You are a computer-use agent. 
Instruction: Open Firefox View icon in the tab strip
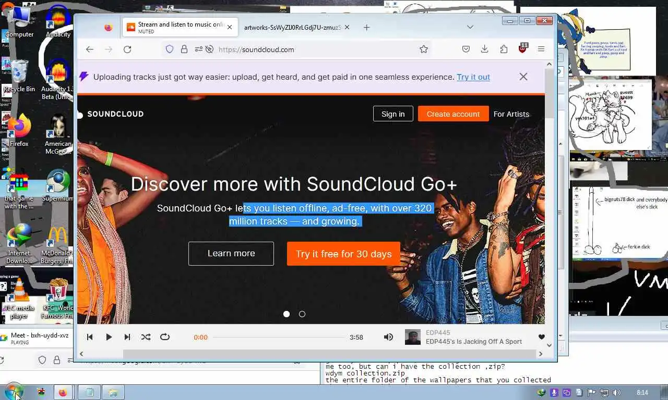point(108,28)
